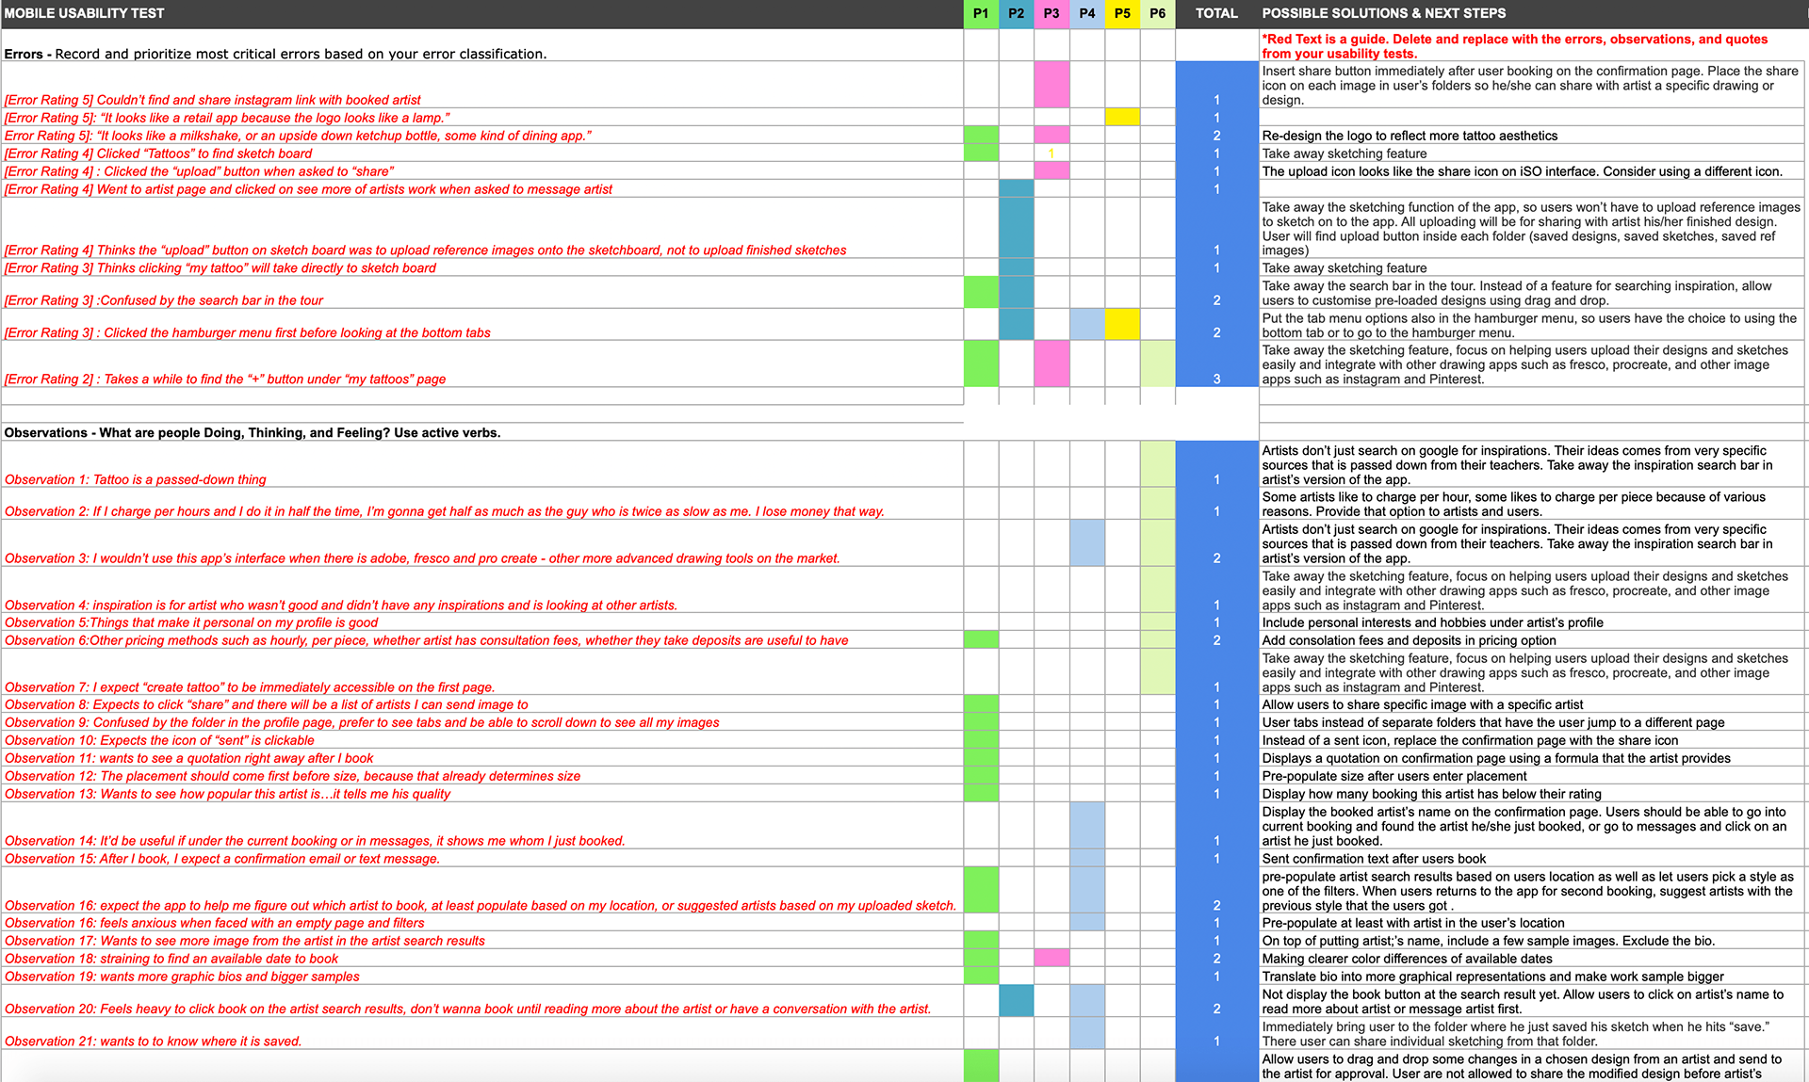Select Observation 5 about personal profile
Screen dimensions: 1809x1082
[x=481, y=622]
